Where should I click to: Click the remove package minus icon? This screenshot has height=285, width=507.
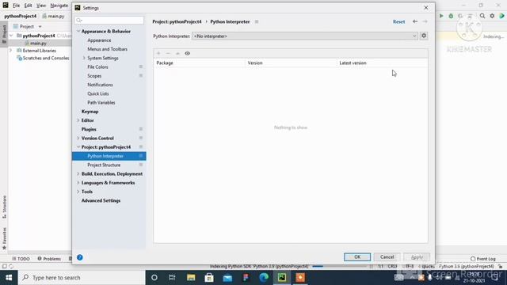click(x=168, y=53)
